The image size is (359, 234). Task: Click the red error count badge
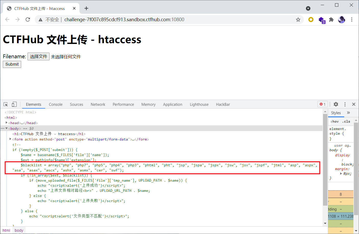pos(323,104)
